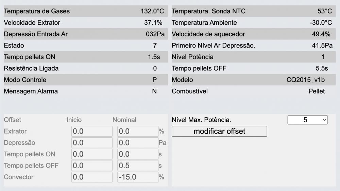Open the Nível Max. Potência dropdown
340x191 pixels.
coord(307,120)
